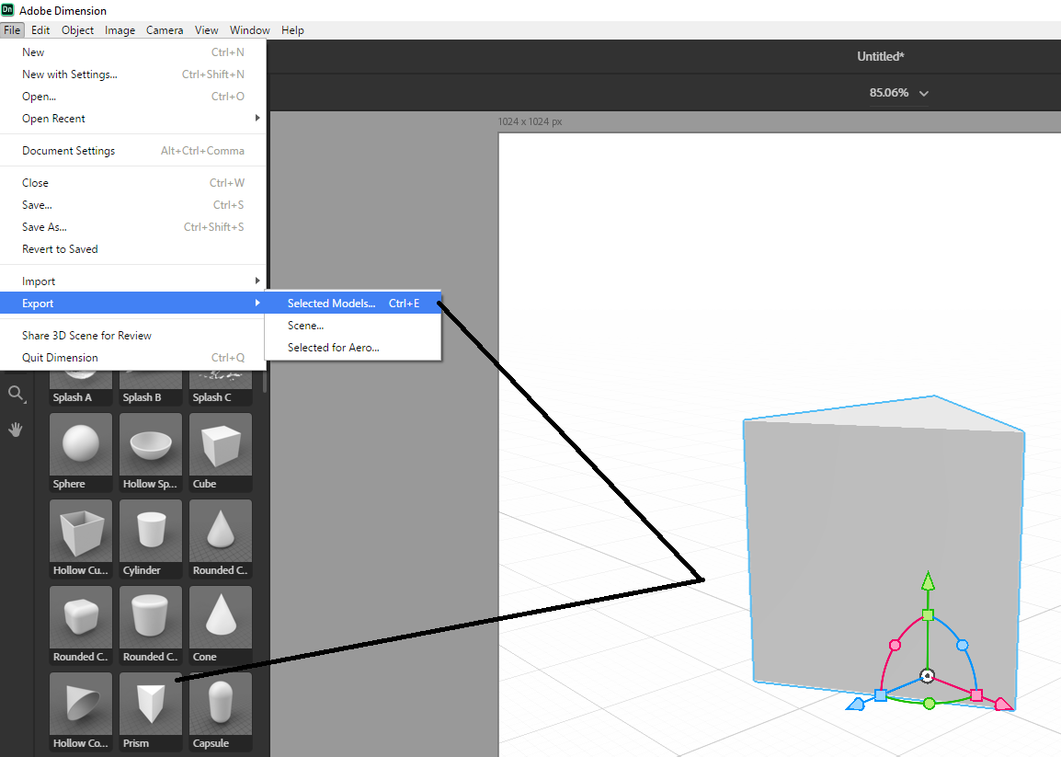Place a Prism in the scene

coord(150,703)
